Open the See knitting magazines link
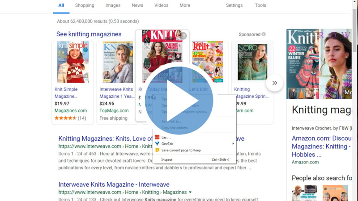 89,34
